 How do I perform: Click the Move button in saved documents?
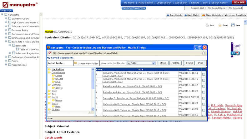coord(163,63)
